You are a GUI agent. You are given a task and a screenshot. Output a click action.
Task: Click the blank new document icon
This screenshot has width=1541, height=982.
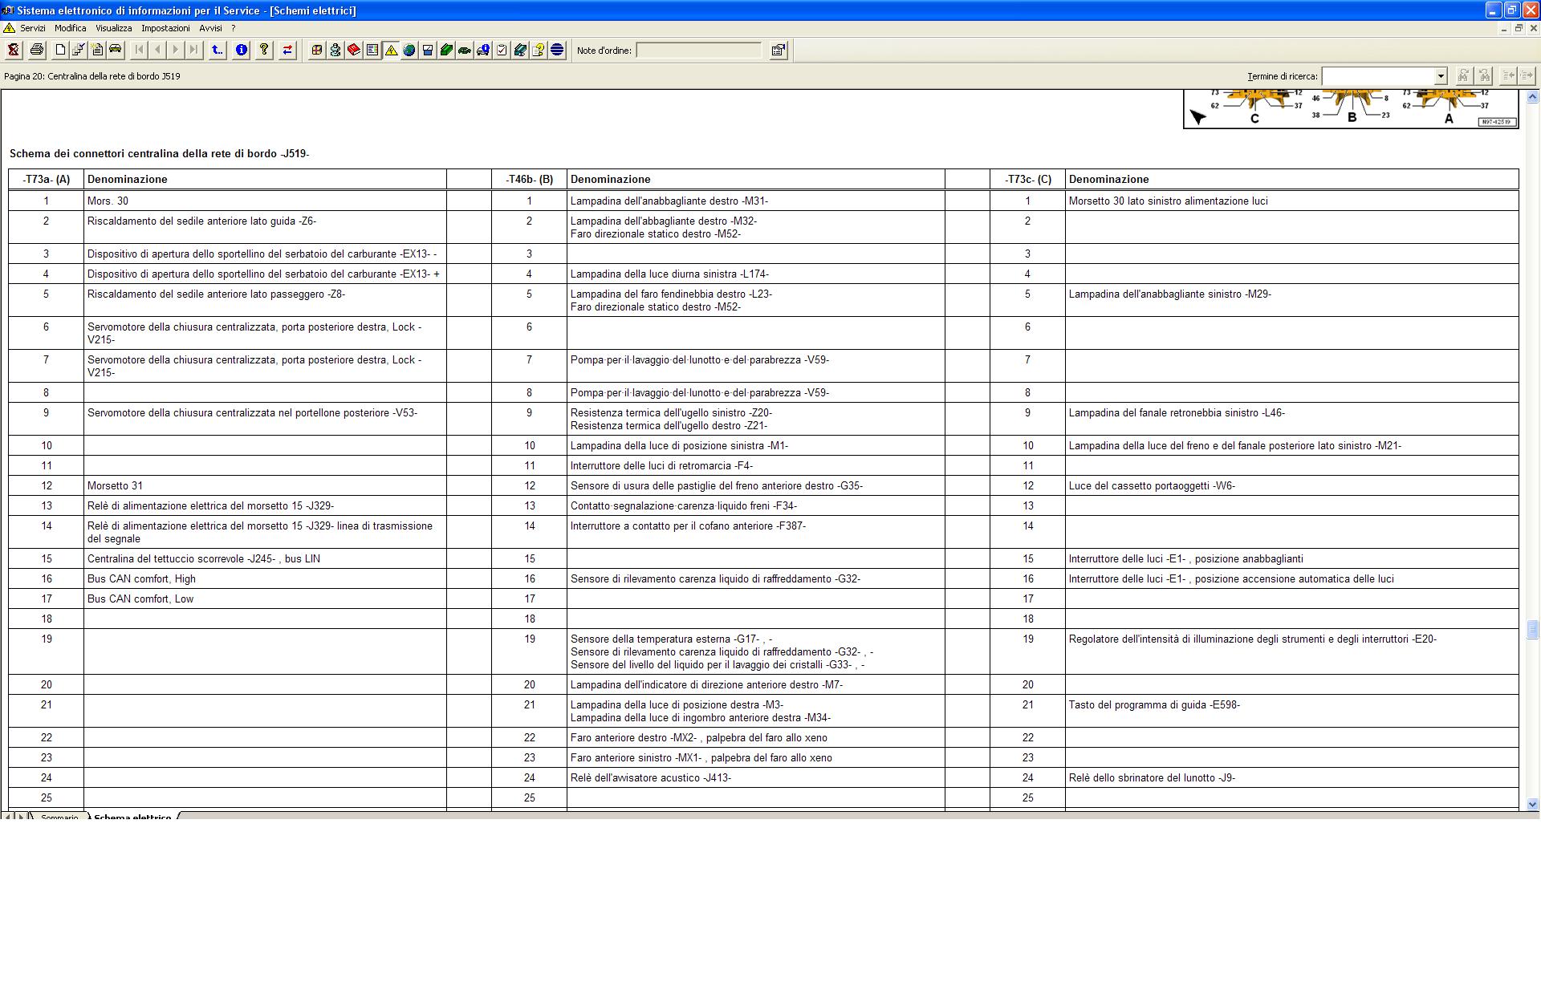tap(60, 50)
